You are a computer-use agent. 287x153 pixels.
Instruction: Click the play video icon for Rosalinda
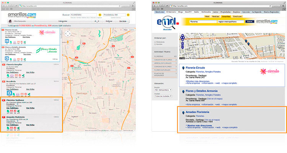click(x=8, y=93)
